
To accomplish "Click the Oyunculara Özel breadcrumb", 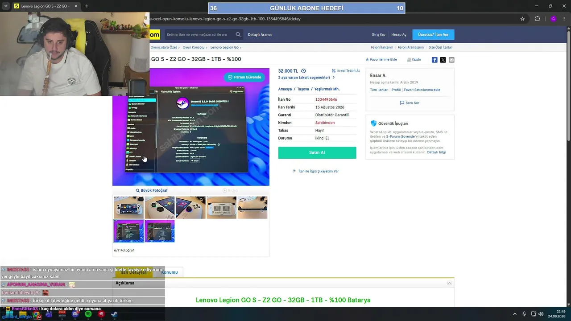I will pos(164,47).
